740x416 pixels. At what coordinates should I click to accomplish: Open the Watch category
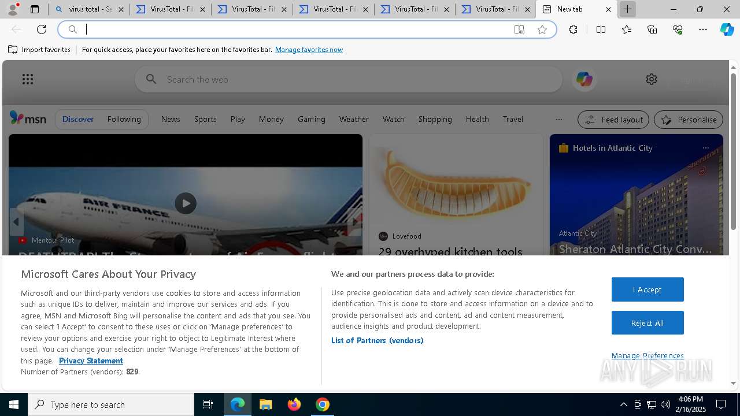click(x=393, y=119)
